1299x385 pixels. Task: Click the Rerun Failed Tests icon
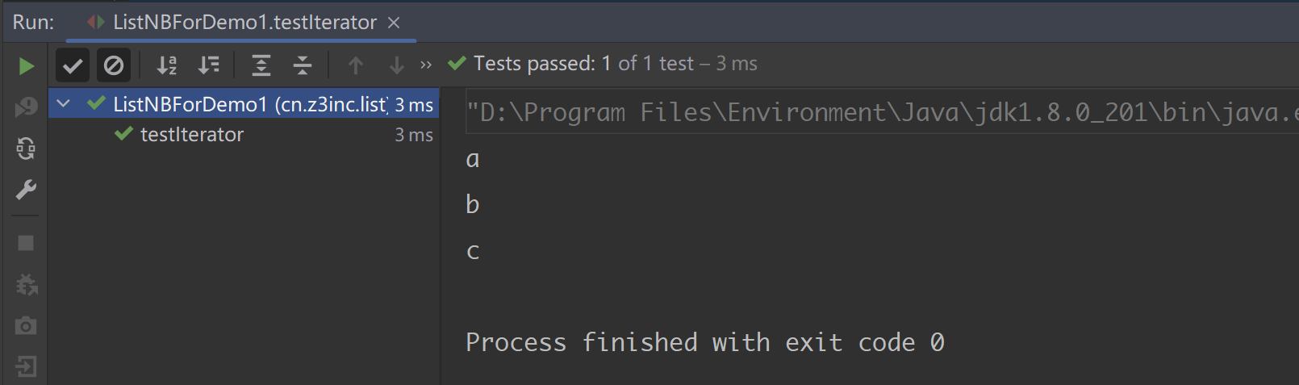pos(26,107)
